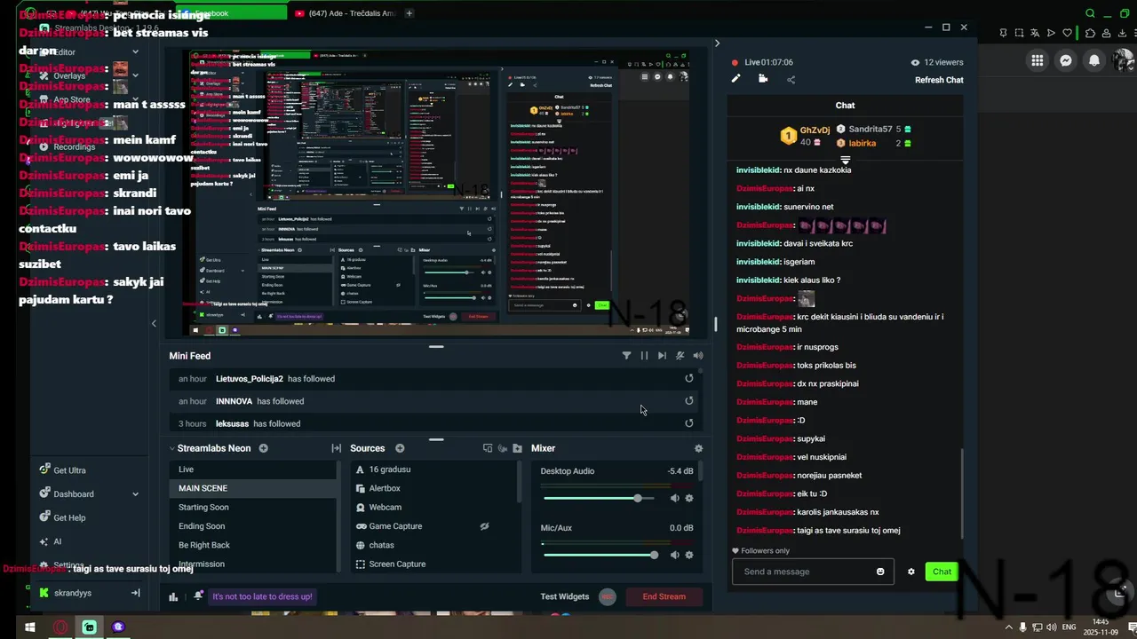
Task: Click the Test Widgets button
Action: pos(564,596)
